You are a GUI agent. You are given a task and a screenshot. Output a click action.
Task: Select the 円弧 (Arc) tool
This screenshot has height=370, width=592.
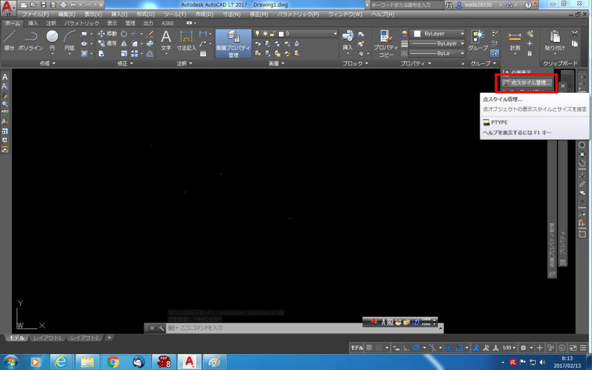[x=69, y=40]
